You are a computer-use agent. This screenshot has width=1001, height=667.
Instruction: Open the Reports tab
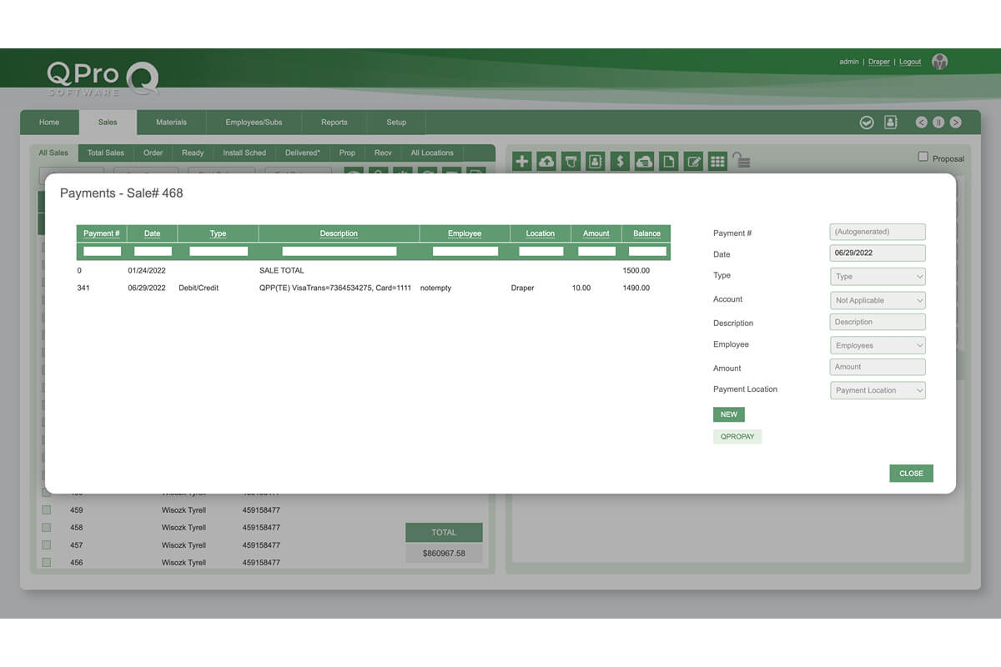click(334, 123)
